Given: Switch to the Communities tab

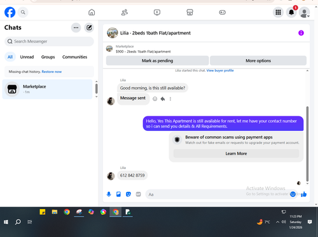Looking at the screenshot, I should 74,57.
